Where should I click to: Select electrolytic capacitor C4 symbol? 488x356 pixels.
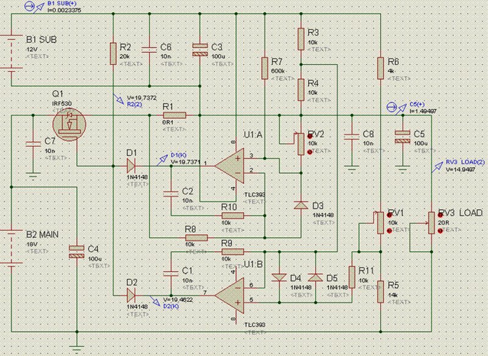tap(77, 252)
